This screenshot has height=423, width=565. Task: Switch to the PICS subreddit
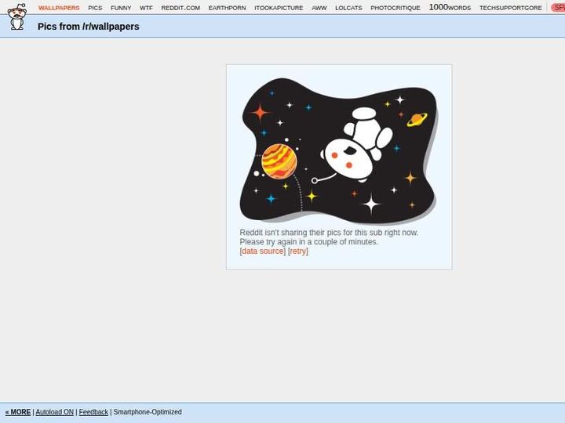(95, 8)
